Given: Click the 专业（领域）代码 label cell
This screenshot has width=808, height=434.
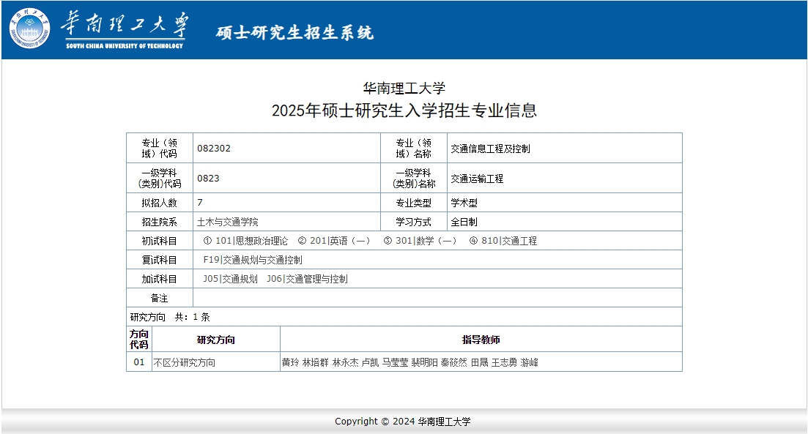Looking at the screenshot, I should pyautogui.click(x=160, y=149).
